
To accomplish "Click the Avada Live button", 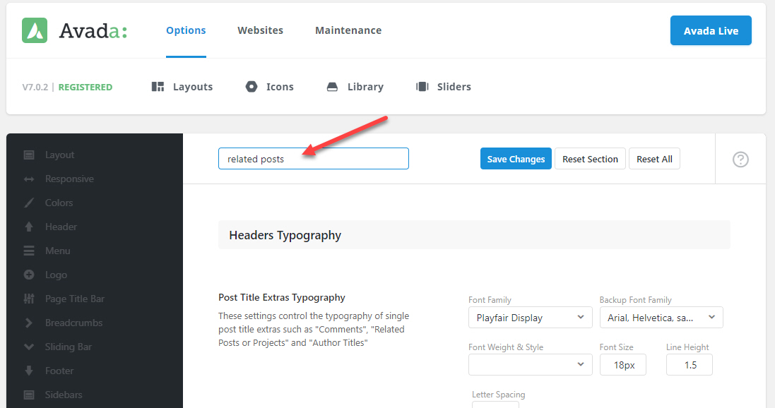I will point(711,30).
